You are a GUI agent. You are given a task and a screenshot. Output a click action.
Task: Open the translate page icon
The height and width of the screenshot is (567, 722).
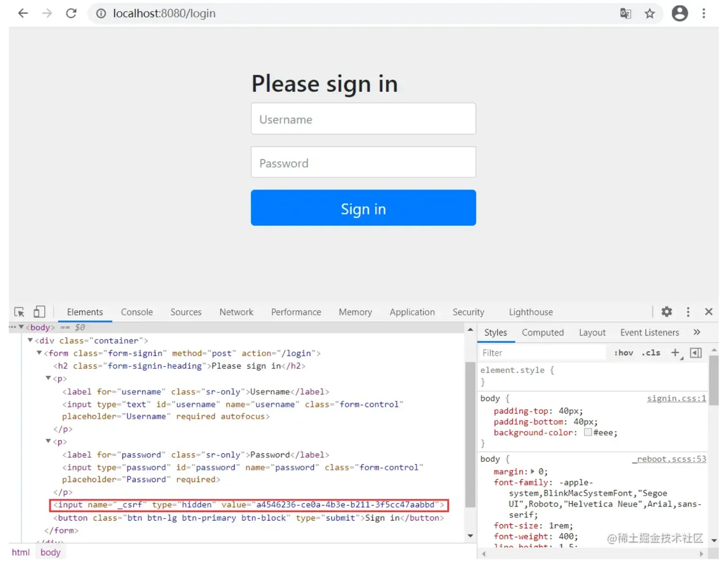pyautogui.click(x=626, y=13)
